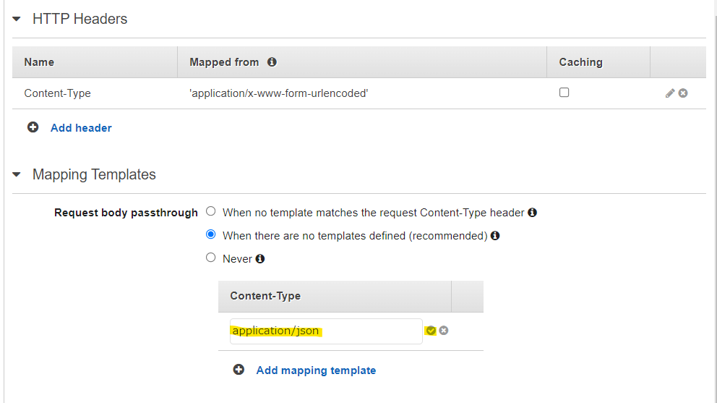The image size is (717, 403).
Task: Click info icon after 'no templates defined (recommended)'
Action: point(495,235)
